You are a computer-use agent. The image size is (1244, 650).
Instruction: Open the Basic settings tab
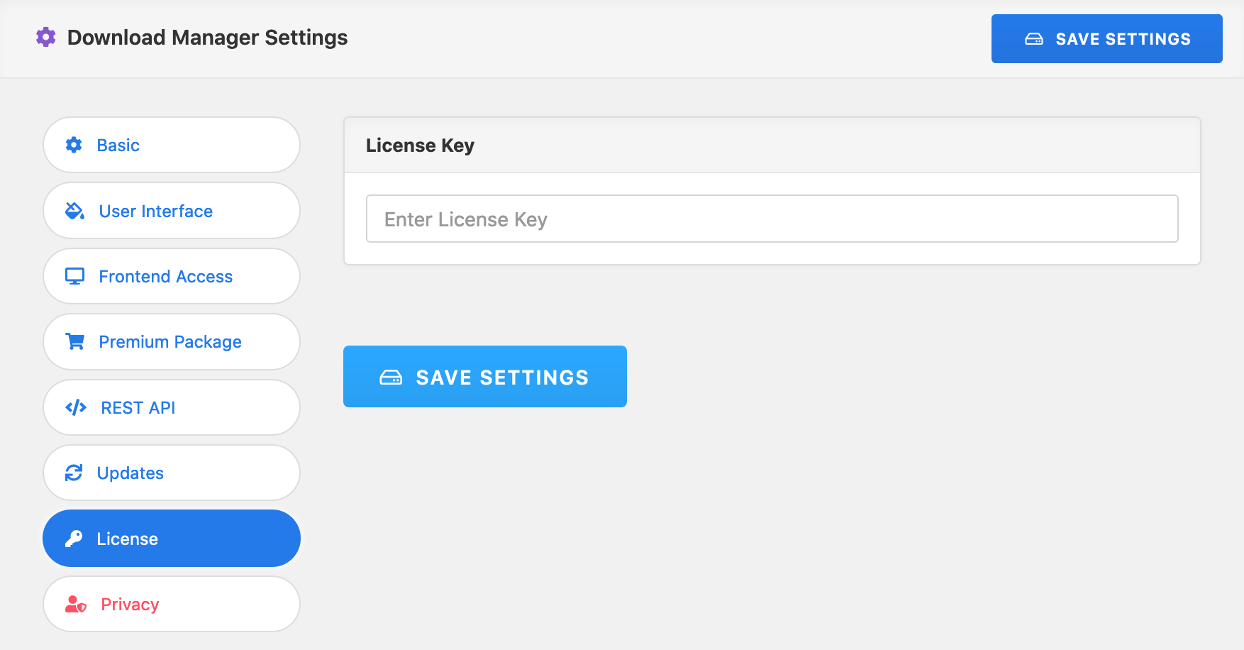pyautogui.click(x=172, y=145)
